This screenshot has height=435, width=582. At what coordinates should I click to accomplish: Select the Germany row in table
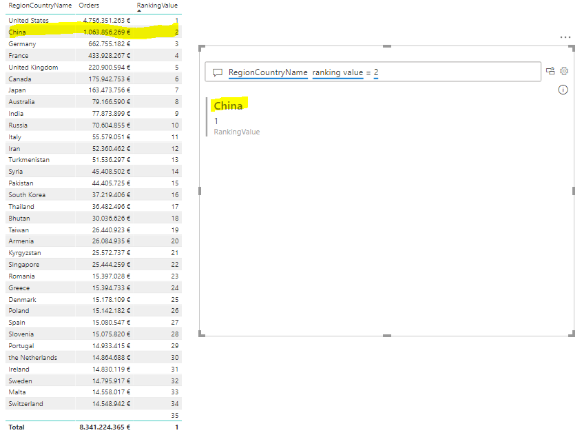coord(94,44)
